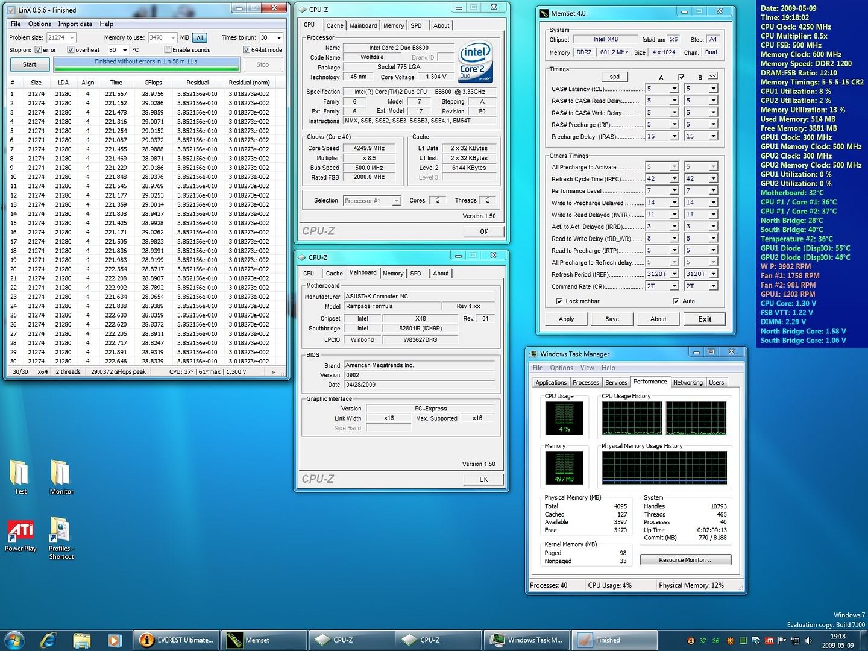Viewport: 868px width, 651px height.
Task: Click Exit button in MemSet
Action: 705,319
